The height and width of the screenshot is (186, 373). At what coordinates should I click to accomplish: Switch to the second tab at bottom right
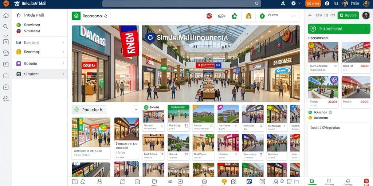pos(329,182)
